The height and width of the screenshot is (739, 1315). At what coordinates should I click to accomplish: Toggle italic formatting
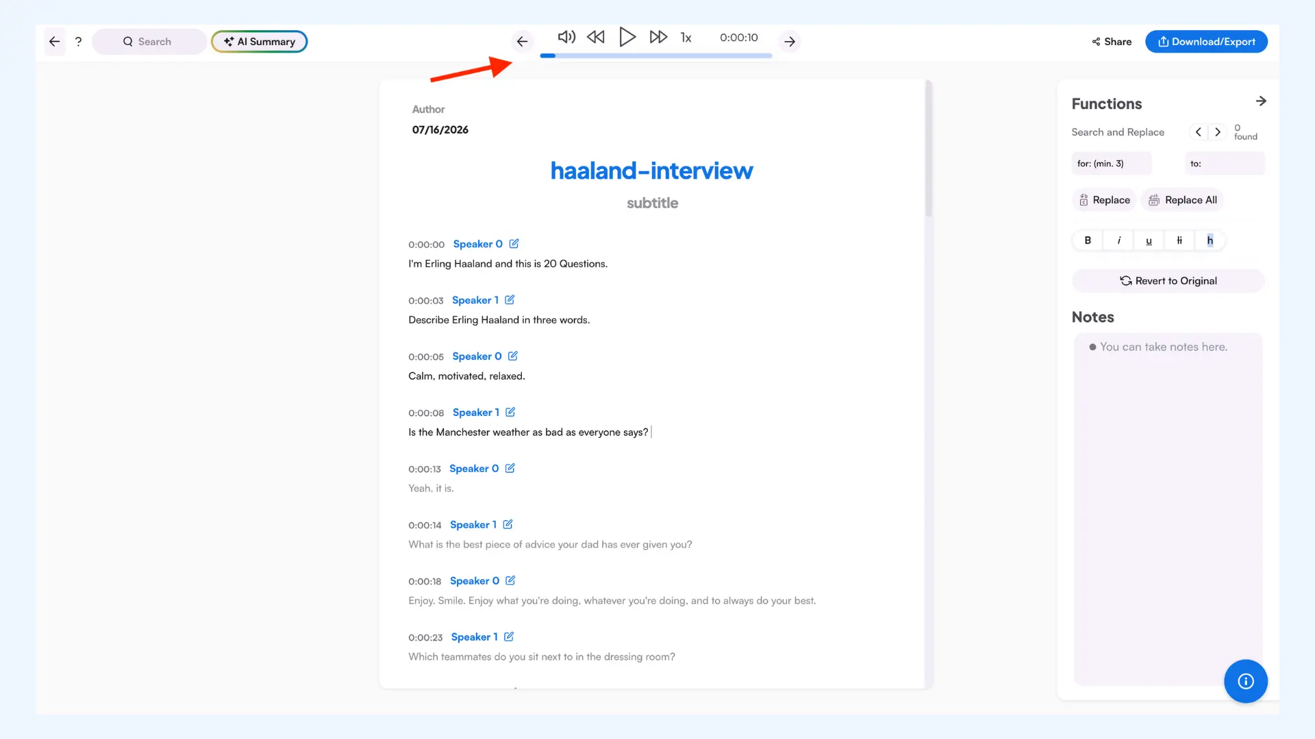[x=1118, y=240]
